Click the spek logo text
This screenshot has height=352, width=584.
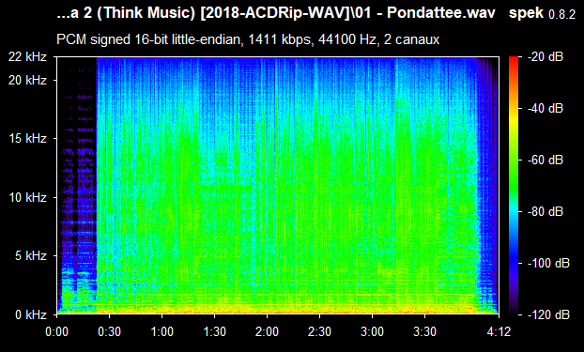pyautogui.click(x=526, y=13)
